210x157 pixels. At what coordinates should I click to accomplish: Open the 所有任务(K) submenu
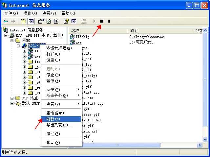(x=61, y=95)
